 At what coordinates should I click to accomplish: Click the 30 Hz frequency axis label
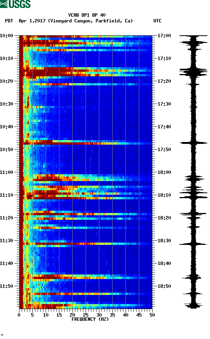click(x=99, y=315)
